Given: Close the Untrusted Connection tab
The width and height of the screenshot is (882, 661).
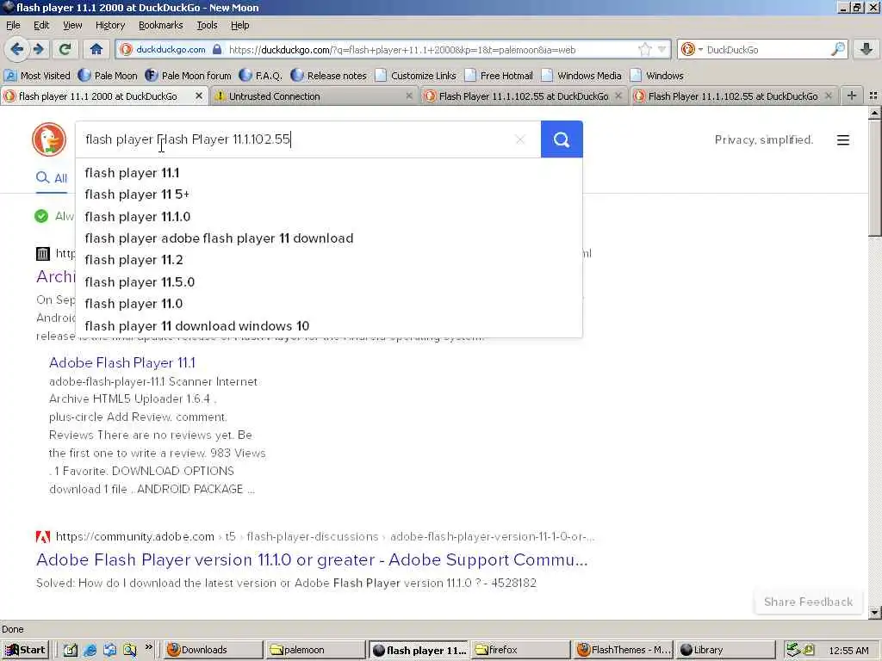Looking at the screenshot, I should click(x=409, y=96).
